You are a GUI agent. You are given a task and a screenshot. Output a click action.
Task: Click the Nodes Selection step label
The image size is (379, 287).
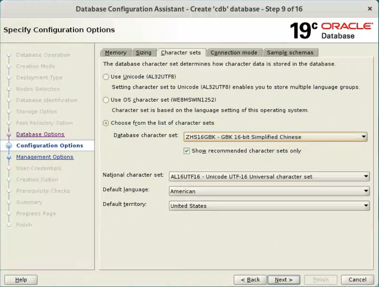38,89
